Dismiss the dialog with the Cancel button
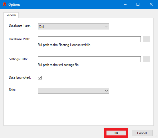158x138 pixels. (142, 133)
